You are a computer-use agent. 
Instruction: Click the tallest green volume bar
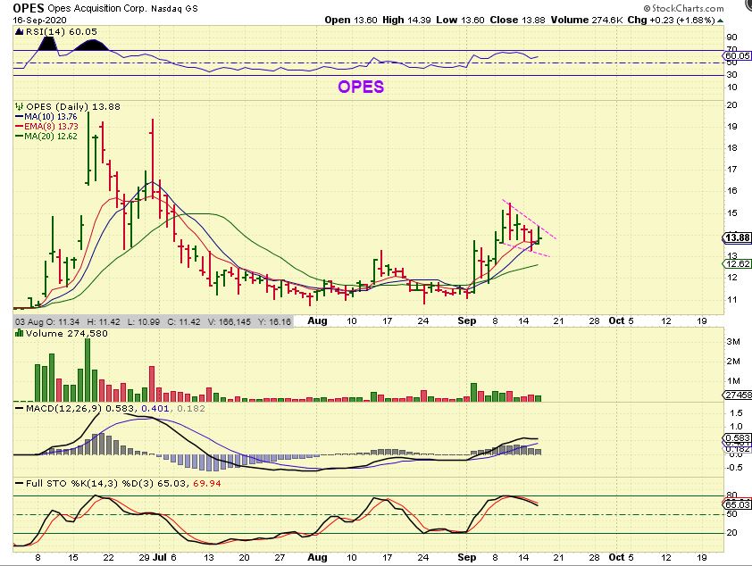88,370
